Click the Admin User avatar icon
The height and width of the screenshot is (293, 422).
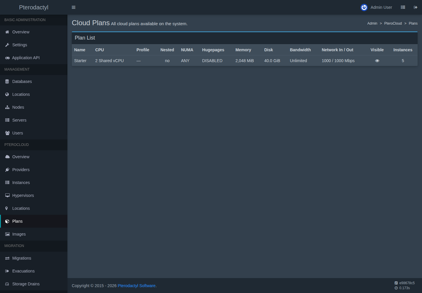364,7
